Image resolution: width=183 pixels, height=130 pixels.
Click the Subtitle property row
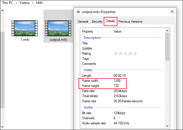[122, 48]
